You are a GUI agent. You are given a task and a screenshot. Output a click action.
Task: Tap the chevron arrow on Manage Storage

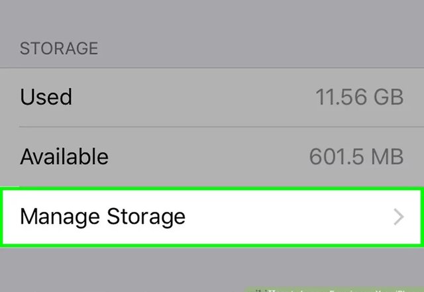click(398, 217)
